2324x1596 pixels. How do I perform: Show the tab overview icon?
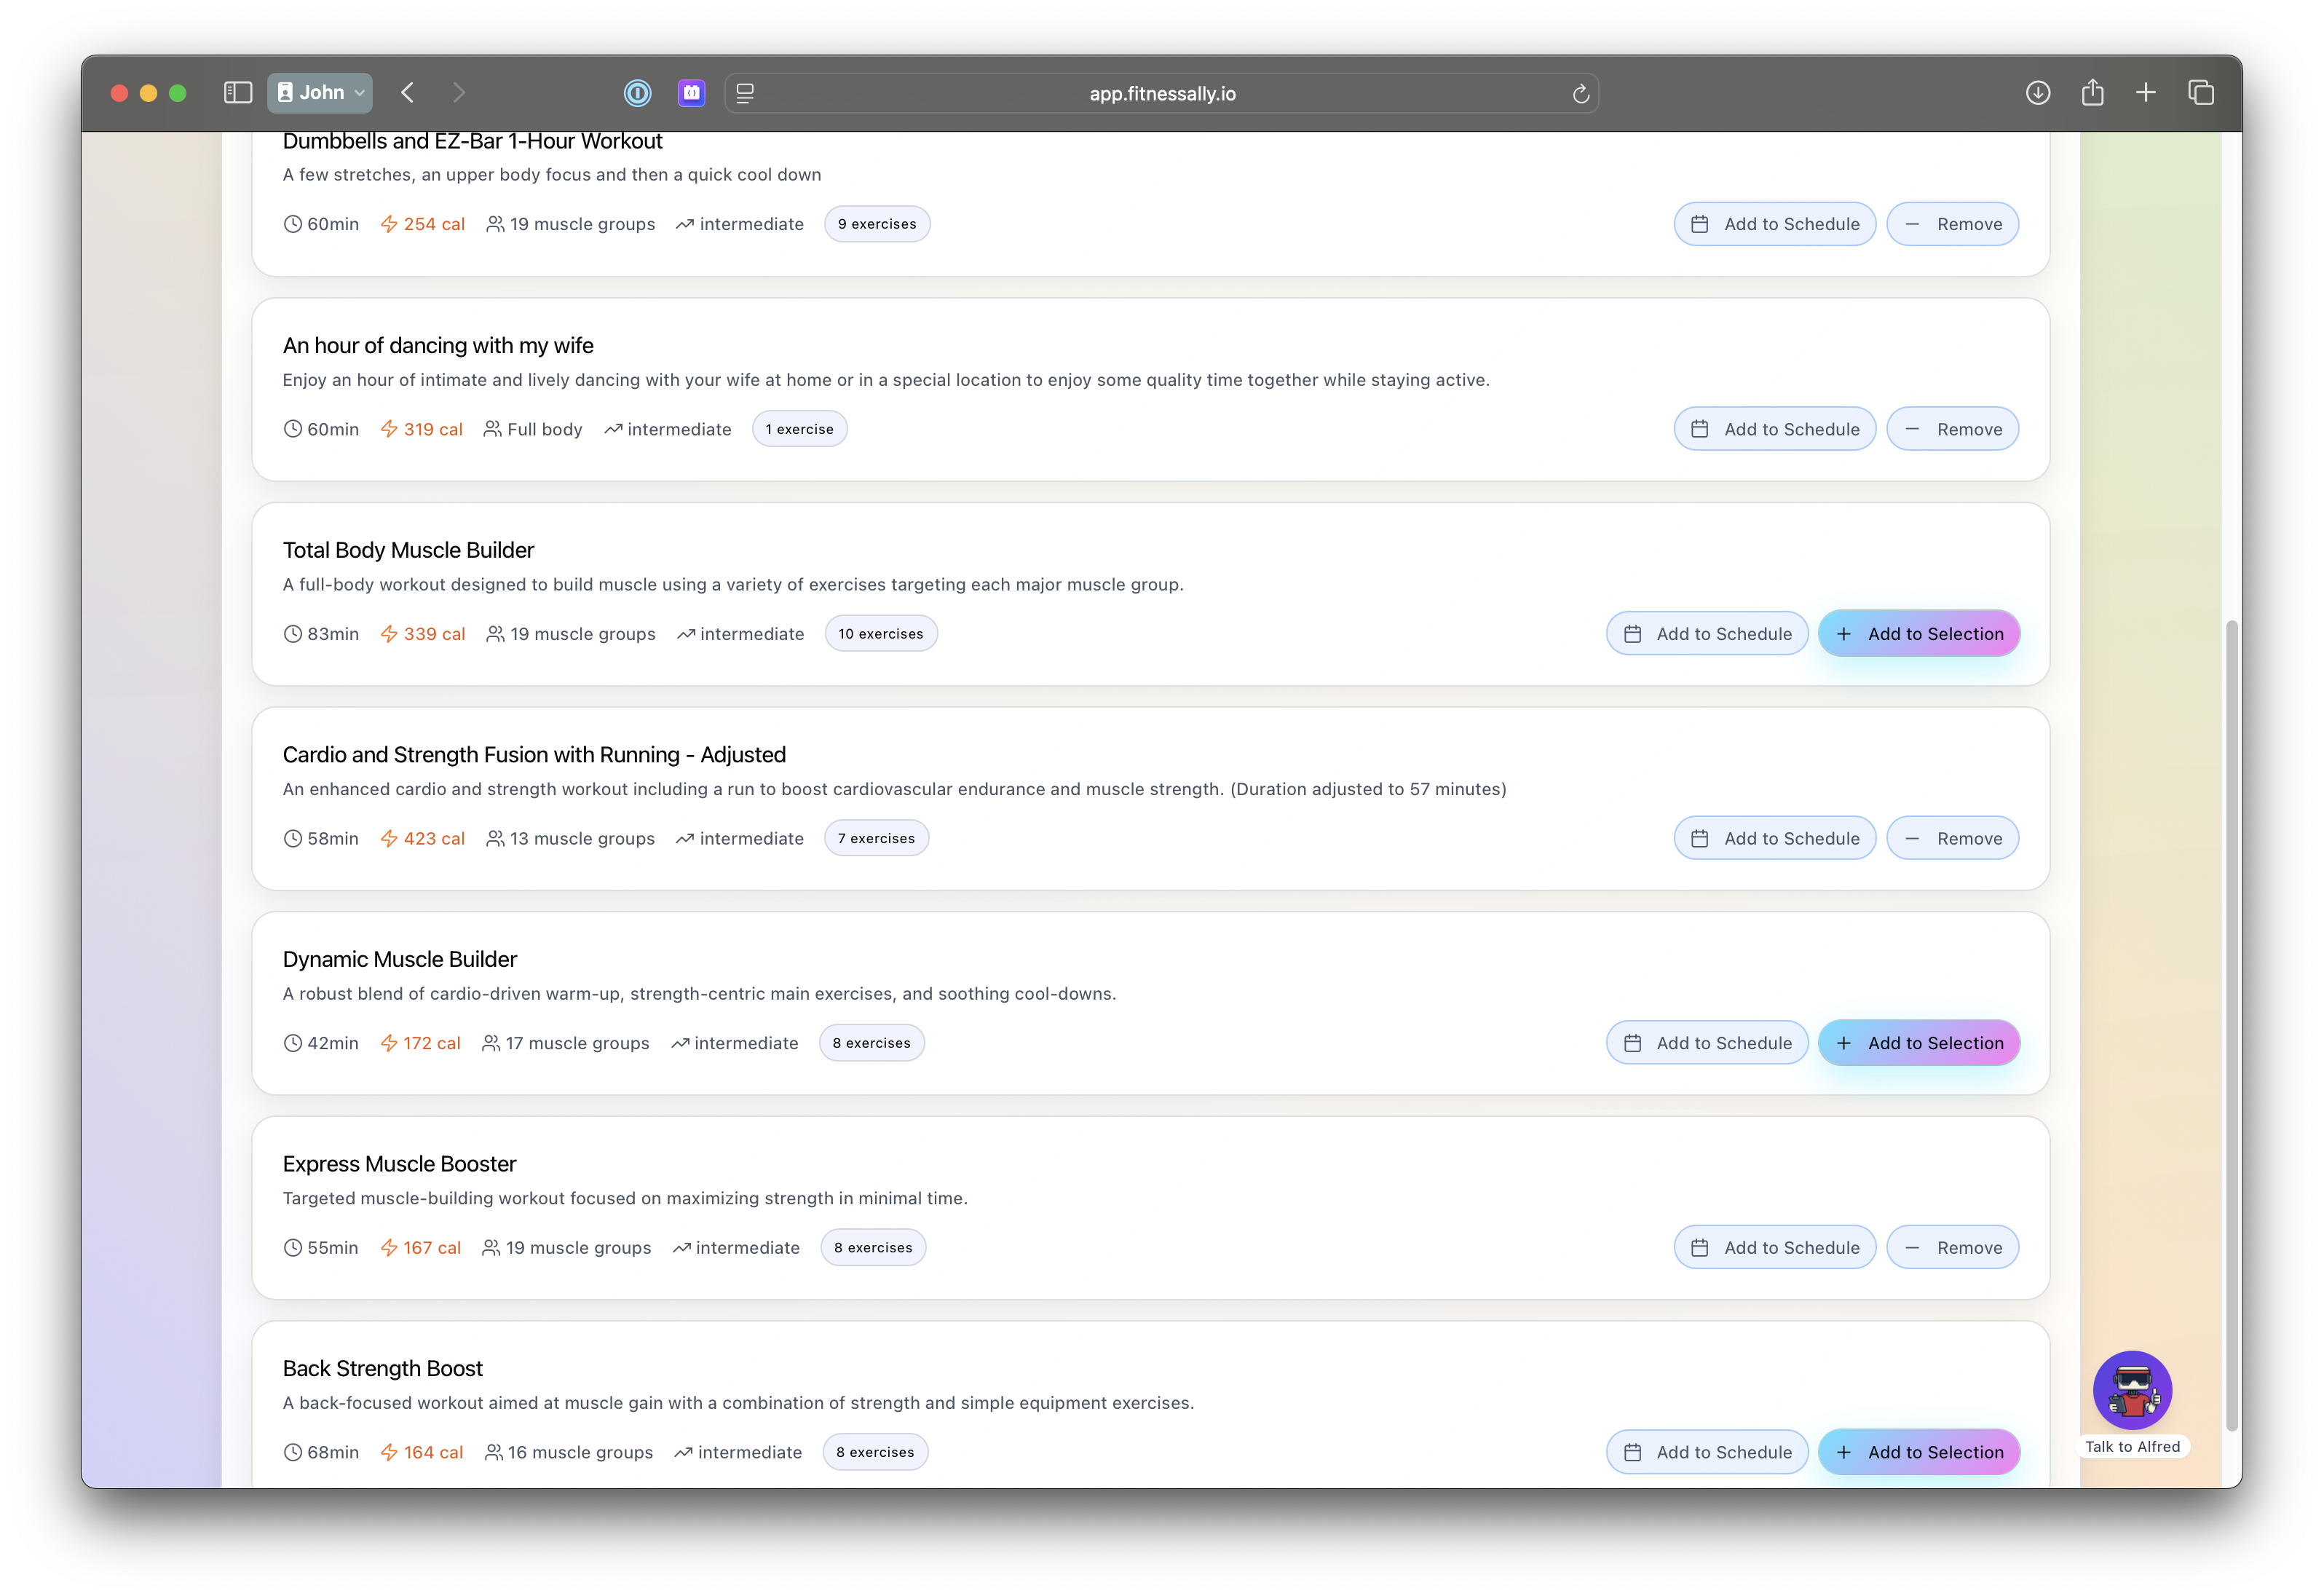click(x=2200, y=93)
